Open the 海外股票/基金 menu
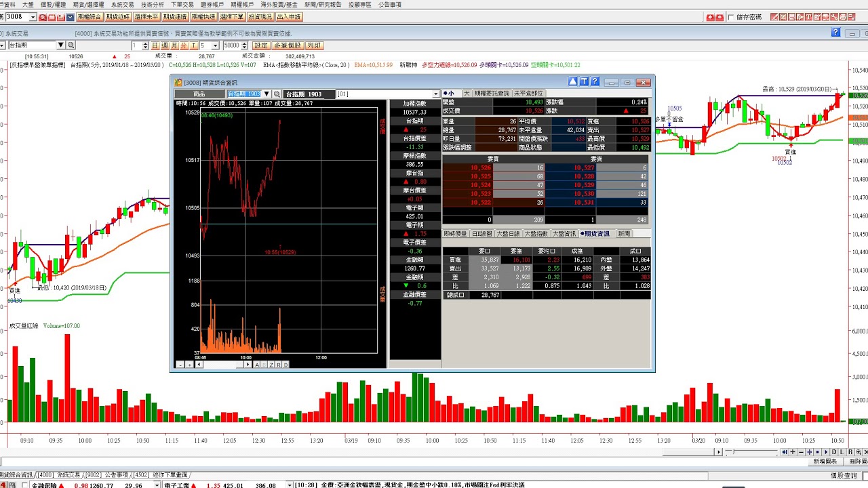The height and width of the screenshot is (488, 868). [x=279, y=5]
